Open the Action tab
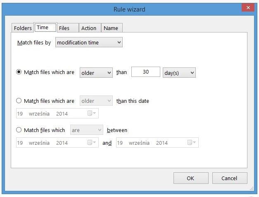Image resolution: width=259 pixels, height=197 pixels. 89,28
